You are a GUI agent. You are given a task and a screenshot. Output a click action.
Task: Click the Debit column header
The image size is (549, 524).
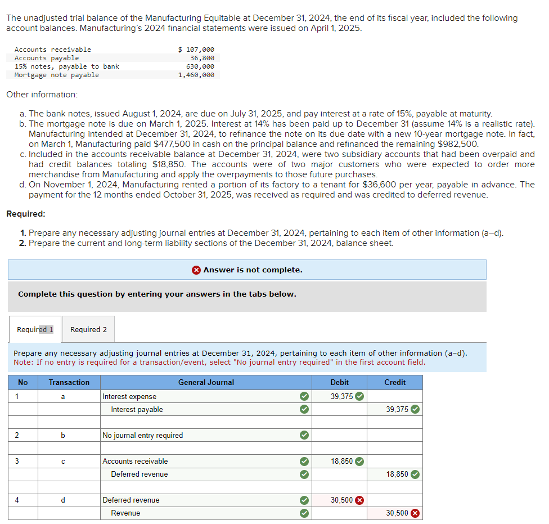point(339,382)
